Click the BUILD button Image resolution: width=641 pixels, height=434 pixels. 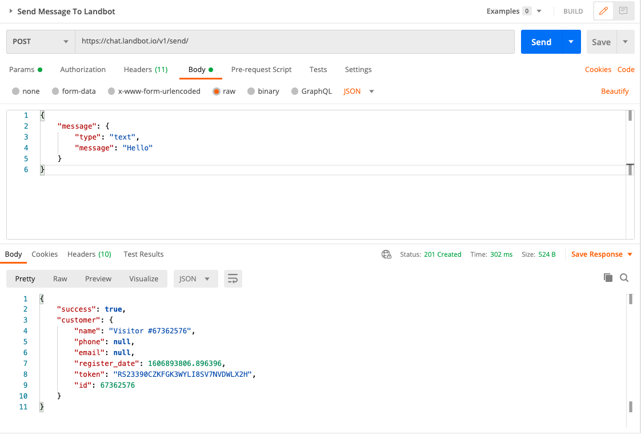point(573,11)
